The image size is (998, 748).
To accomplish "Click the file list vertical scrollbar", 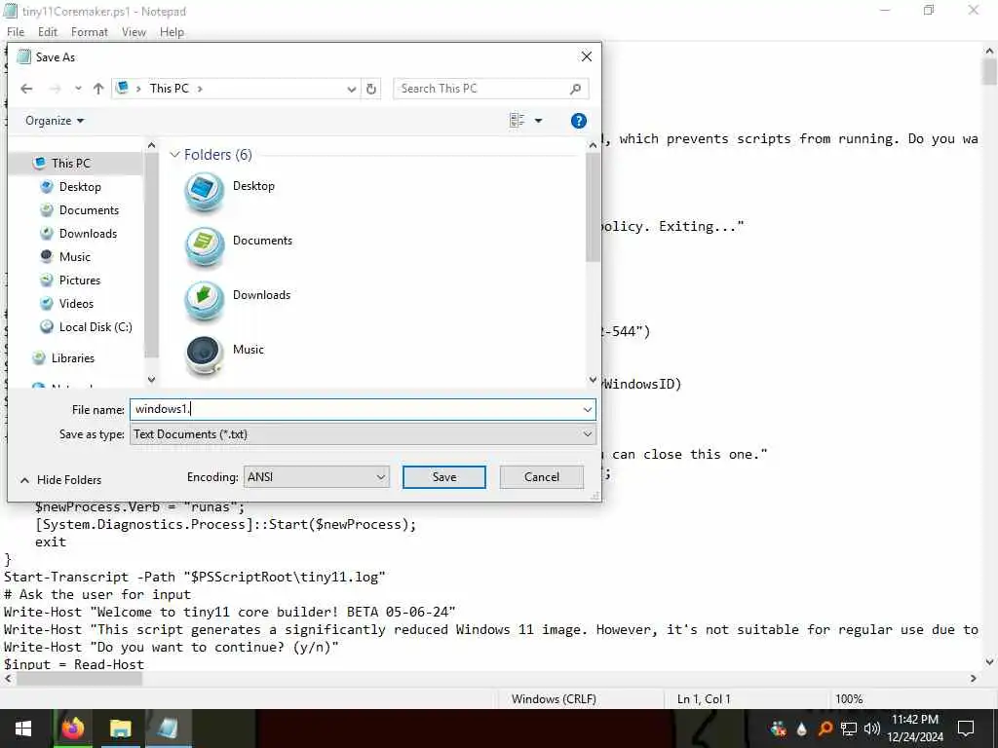I will [x=593, y=207].
